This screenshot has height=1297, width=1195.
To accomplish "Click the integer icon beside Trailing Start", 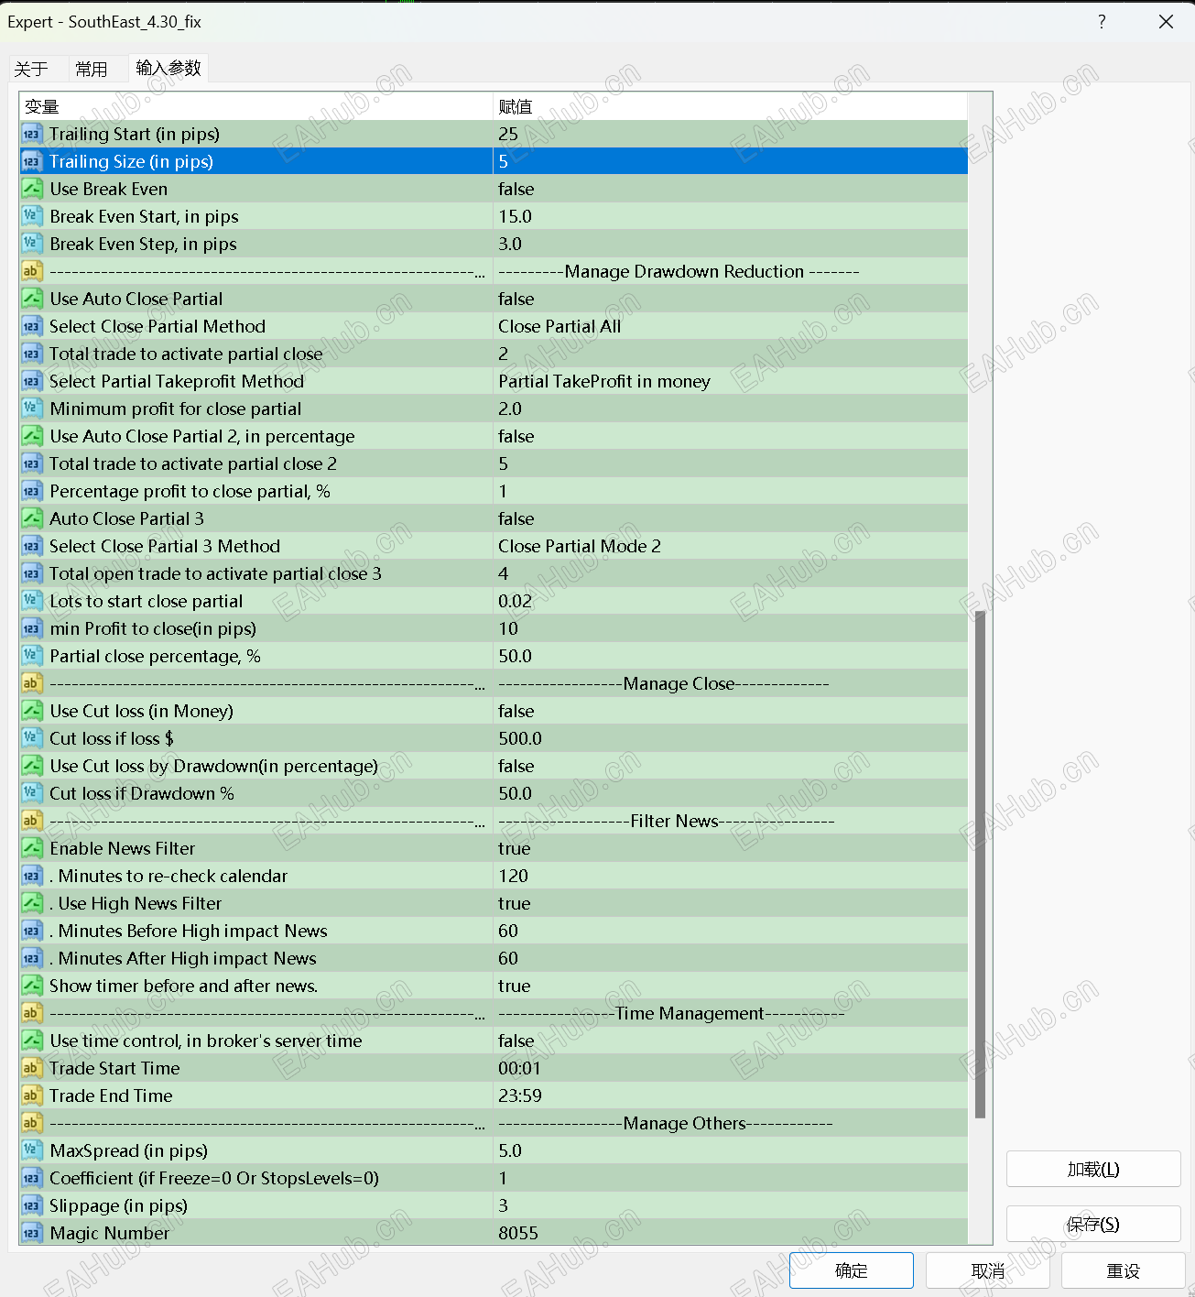I will point(32,134).
